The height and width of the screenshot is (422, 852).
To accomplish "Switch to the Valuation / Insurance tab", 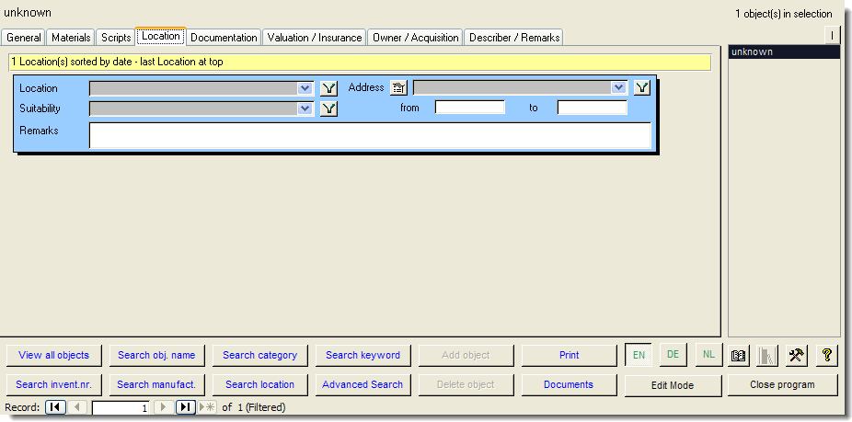I will [315, 38].
